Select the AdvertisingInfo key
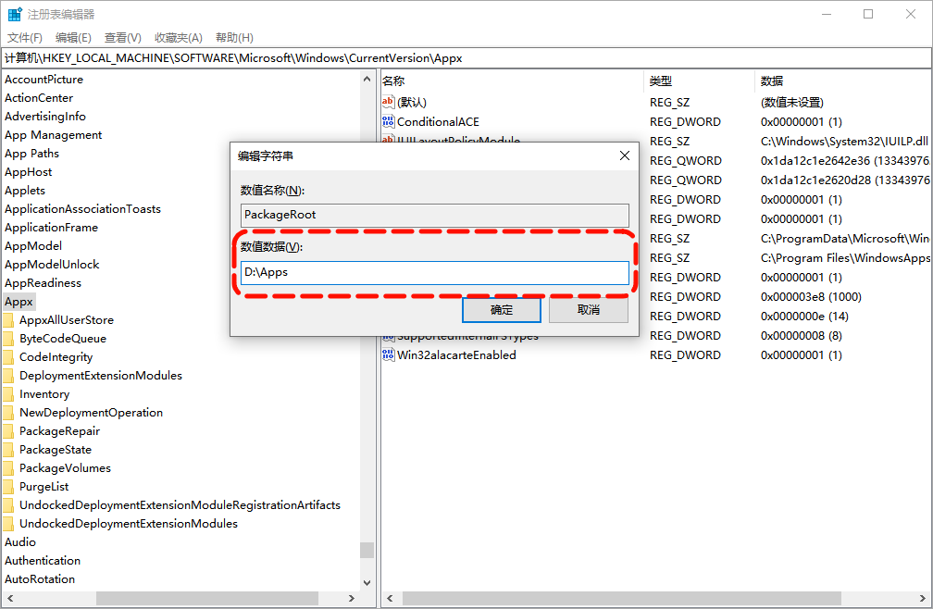The width and height of the screenshot is (933, 609). coord(45,116)
